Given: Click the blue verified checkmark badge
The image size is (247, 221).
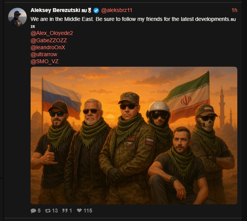Looking at the screenshot, I should click(x=96, y=10).
